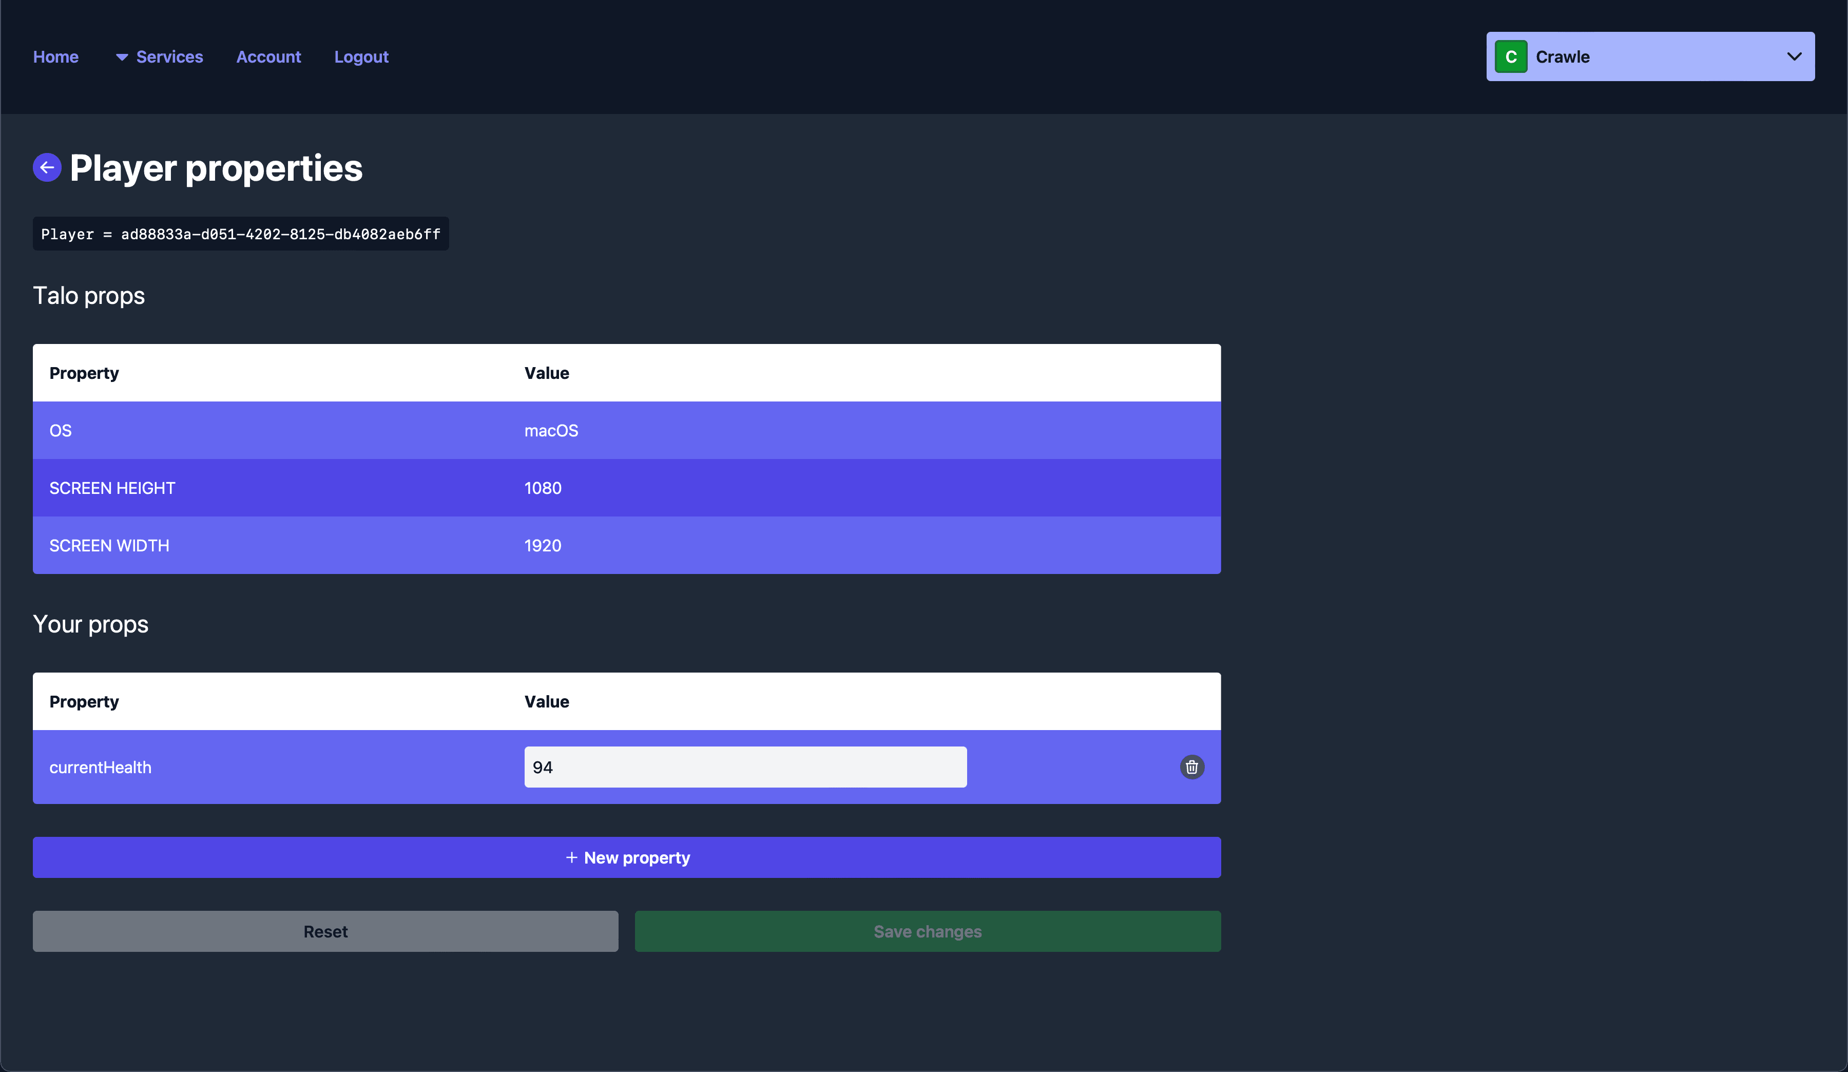Click the currentHealth property name
The height and width of the screenshot is (1072, 1848).
101,767
